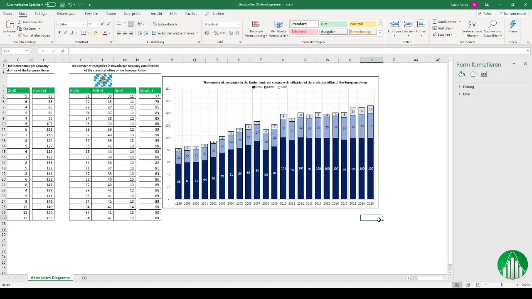The width and height of the screenshot is (532, 299).
Task: Click the percent number format icon
Action: [216, 33]
